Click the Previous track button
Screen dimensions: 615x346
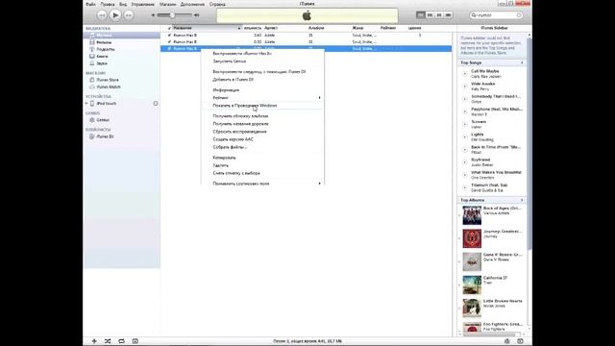102,15
